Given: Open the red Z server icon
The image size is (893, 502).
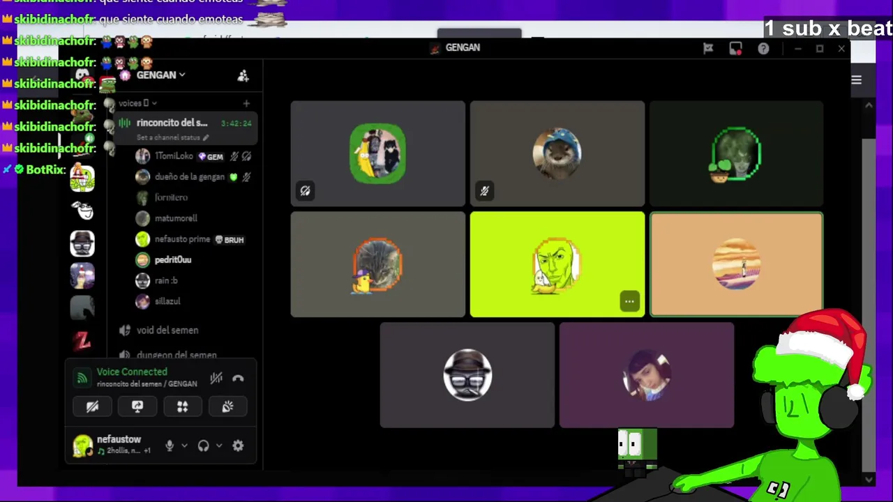Looking at the screenshot, I should [82, 341].
